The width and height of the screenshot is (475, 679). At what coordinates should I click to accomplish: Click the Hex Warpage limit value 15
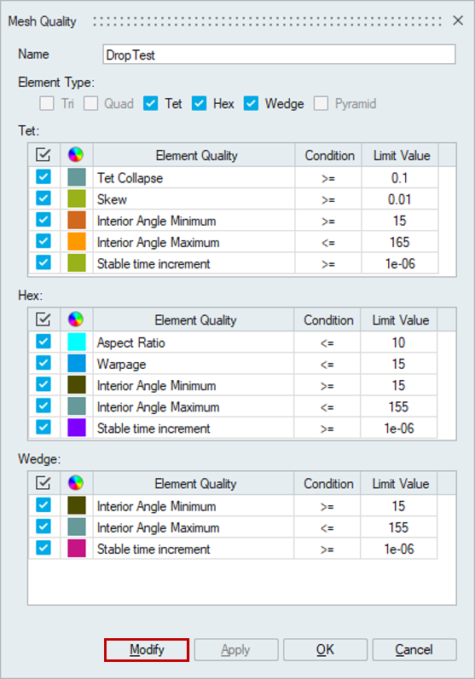[398, 364]
